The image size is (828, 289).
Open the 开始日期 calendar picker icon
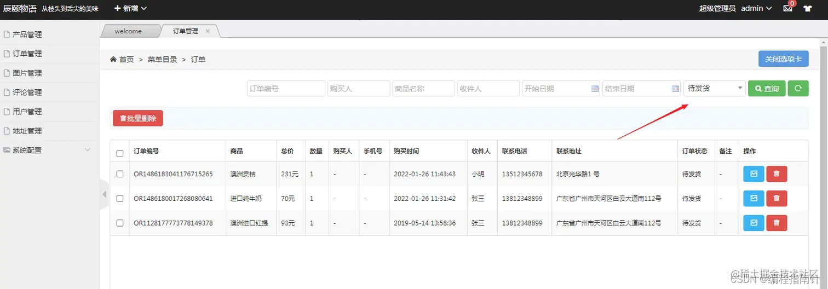(x=595, y=88)
